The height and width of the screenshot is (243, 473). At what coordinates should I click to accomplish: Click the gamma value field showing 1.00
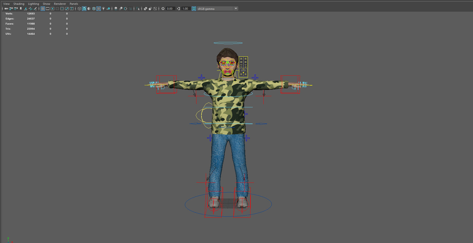[185, 8]
